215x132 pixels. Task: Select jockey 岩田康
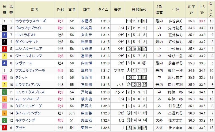click(86, 42)
